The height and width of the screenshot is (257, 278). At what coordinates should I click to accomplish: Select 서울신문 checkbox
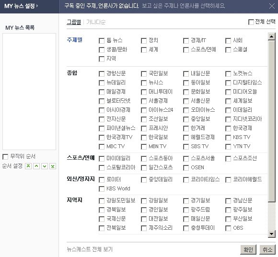186,101
